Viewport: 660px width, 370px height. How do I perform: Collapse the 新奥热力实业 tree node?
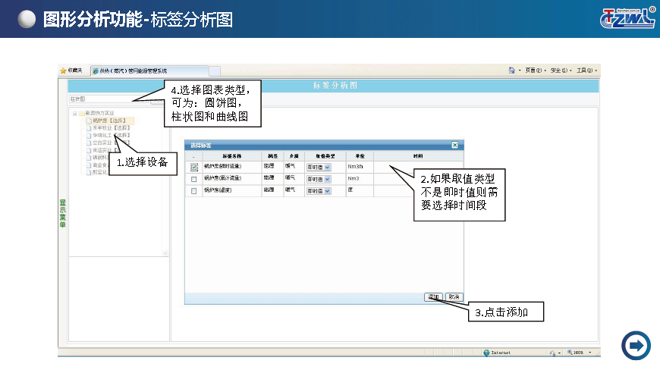click(x=75, y=113)
